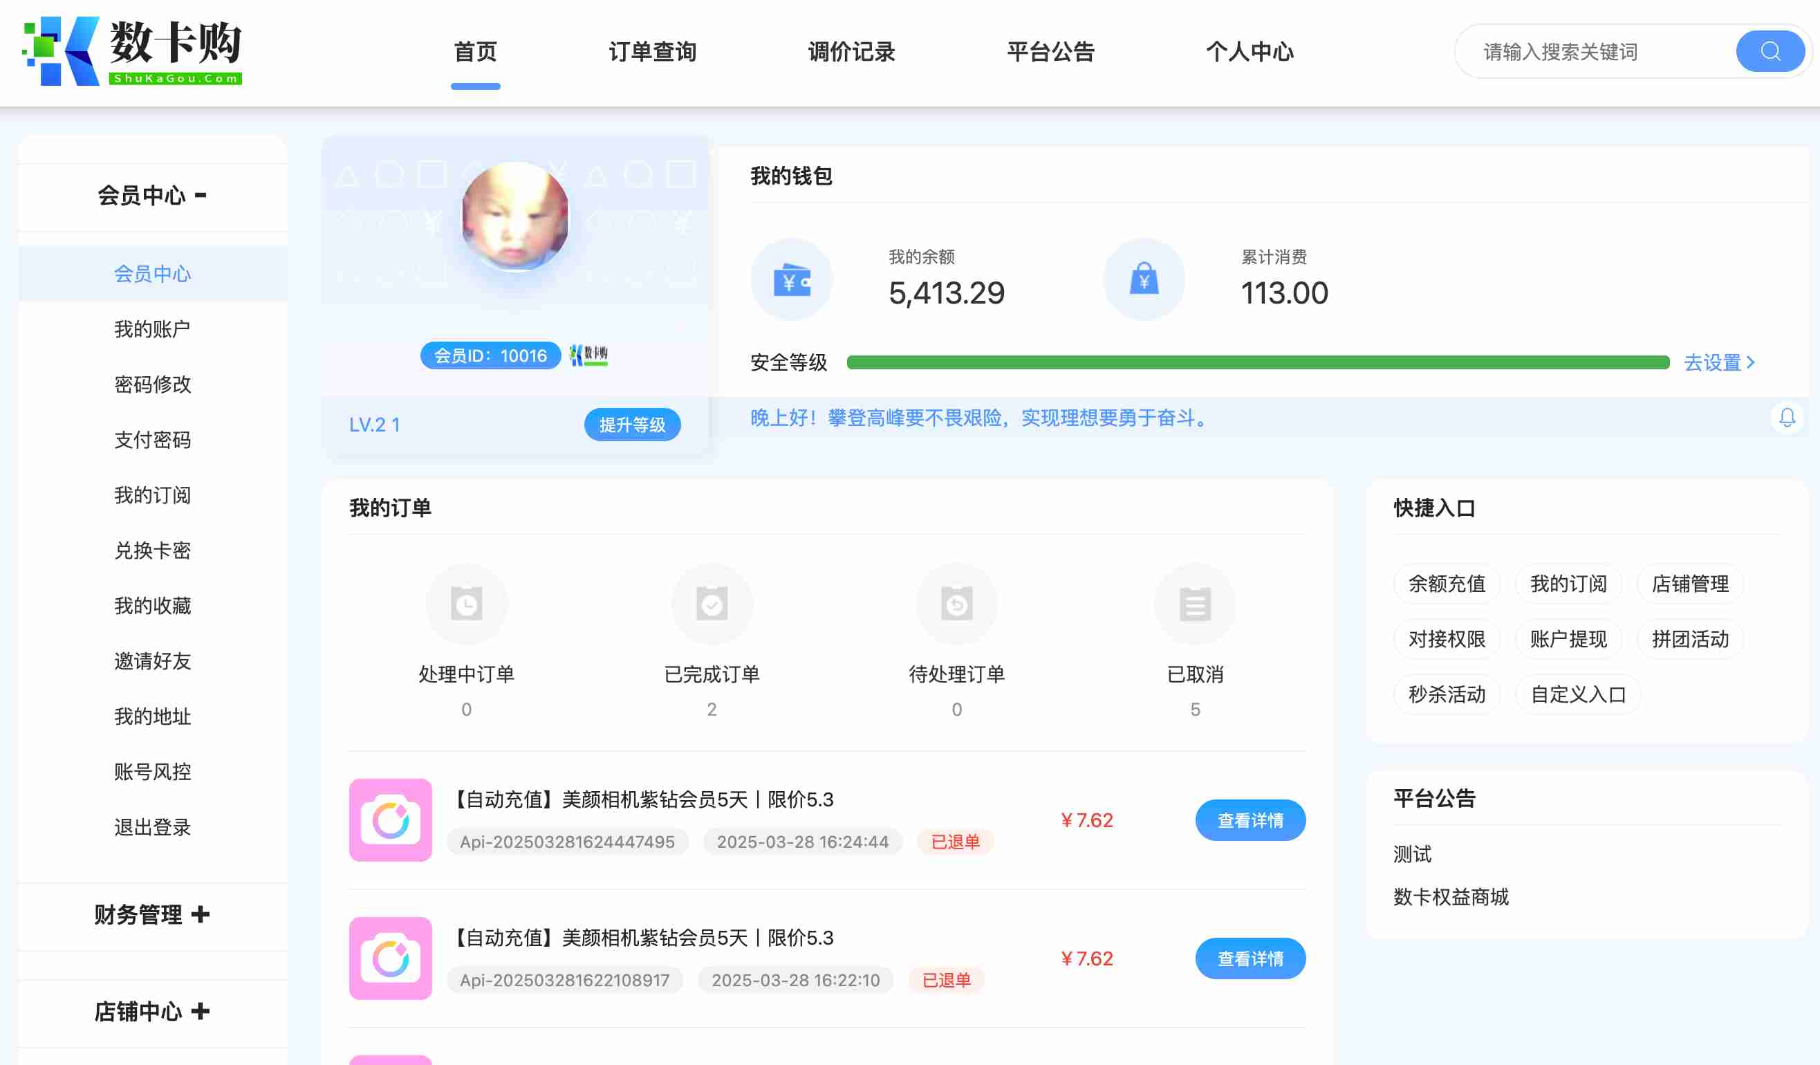
Task: Open the completed orders checkmark icon
Action: point(712,604)
